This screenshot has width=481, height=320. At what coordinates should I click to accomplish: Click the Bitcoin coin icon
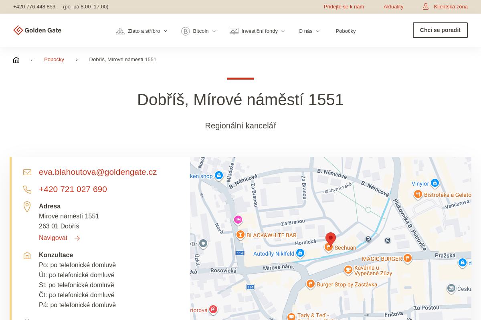186,31
